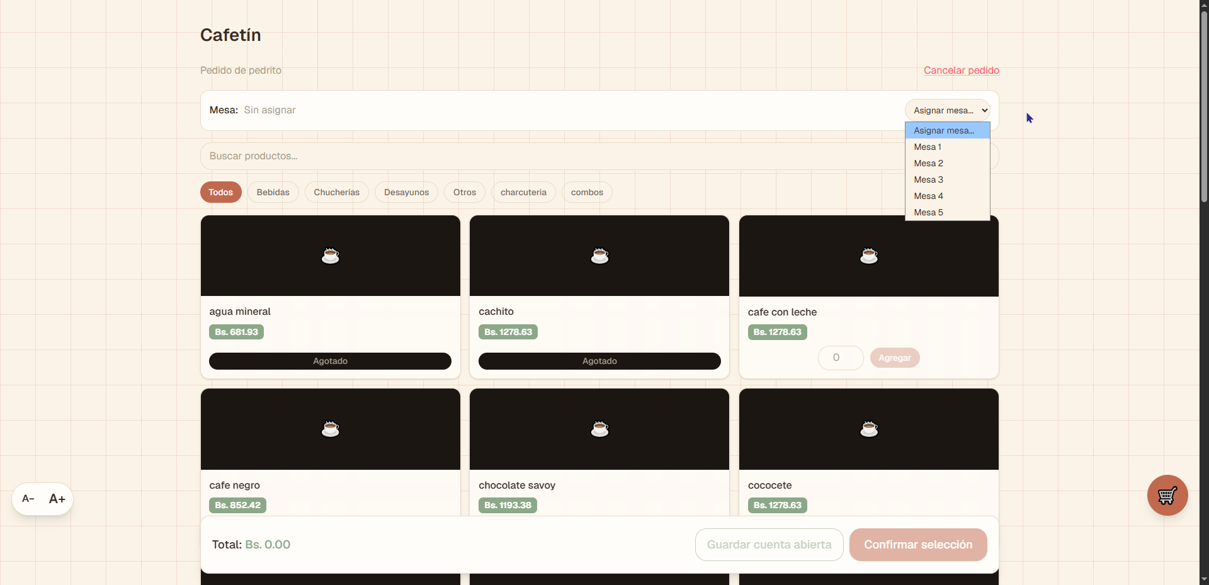Image resolution: width=1209 pixels, height=585 pixels.
Task: Click the cafe con leche price badge
Action: tap(778, 332)
